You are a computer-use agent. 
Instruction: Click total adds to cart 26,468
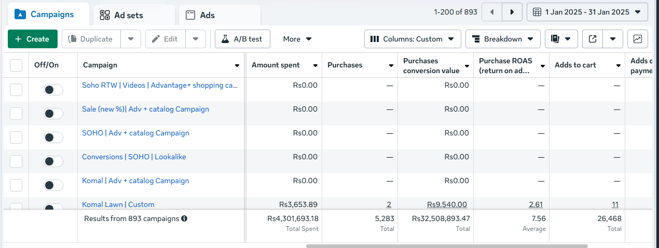(x=609, y=219)
